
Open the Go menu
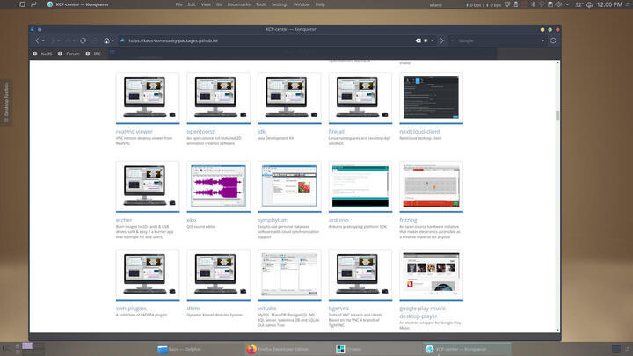(219, 4)
